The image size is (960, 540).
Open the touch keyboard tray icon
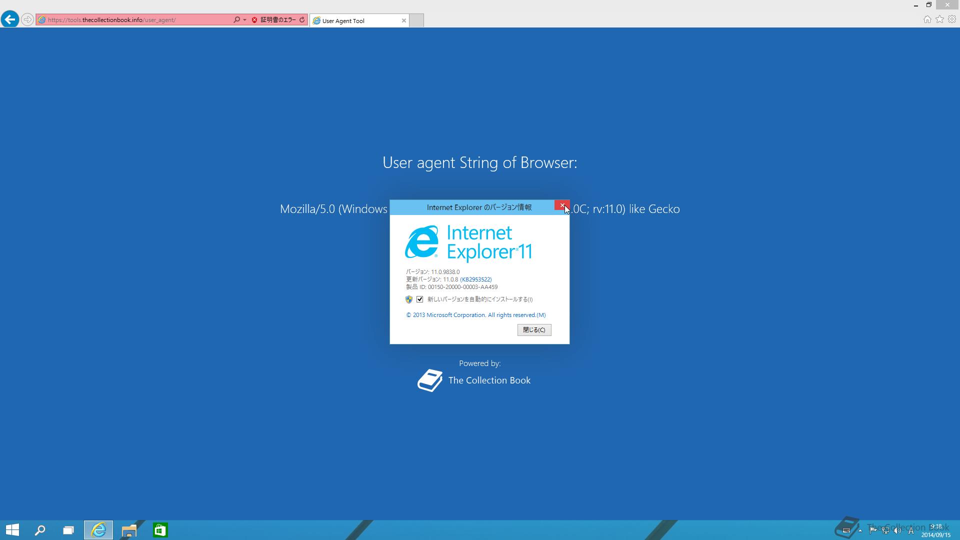846,530
